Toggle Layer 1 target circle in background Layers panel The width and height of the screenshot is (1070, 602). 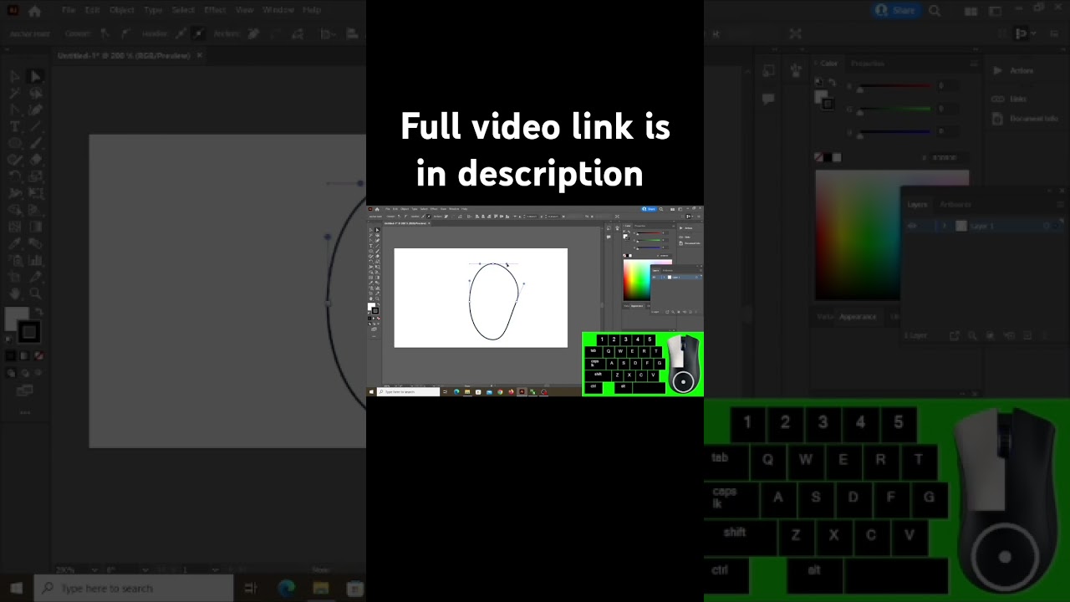click(1046, 226)
